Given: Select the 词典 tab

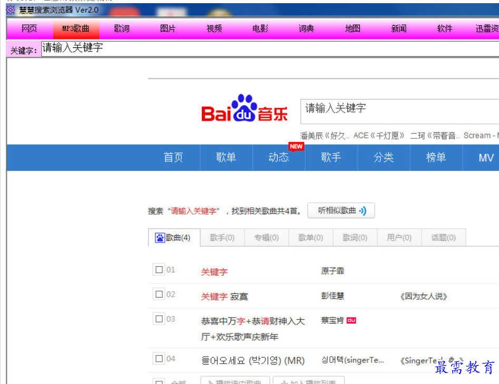Looking at the screenshot, I should tap(307, 28).
